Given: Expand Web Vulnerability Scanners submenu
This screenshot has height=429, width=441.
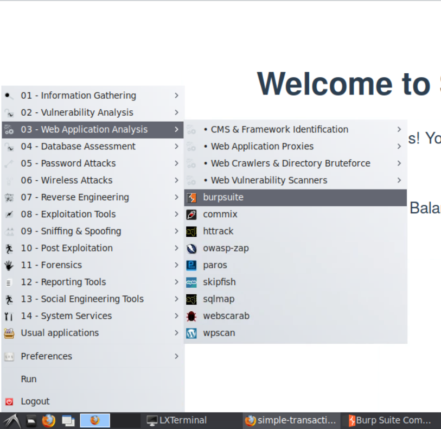Looking at the screenshot, I should click(x=295, y=180).
